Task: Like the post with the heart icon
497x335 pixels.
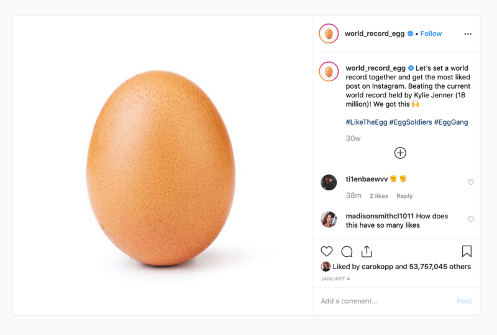Action: coord(327,251)
